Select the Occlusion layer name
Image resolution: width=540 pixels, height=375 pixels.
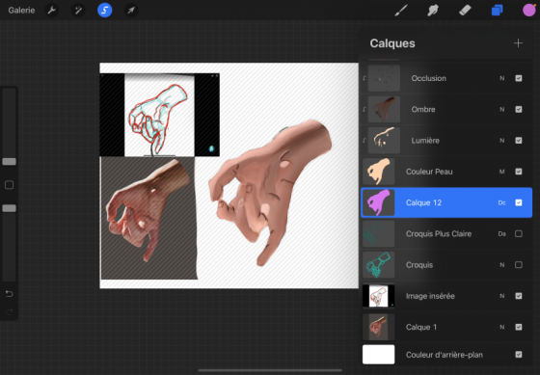coord(429,78)
